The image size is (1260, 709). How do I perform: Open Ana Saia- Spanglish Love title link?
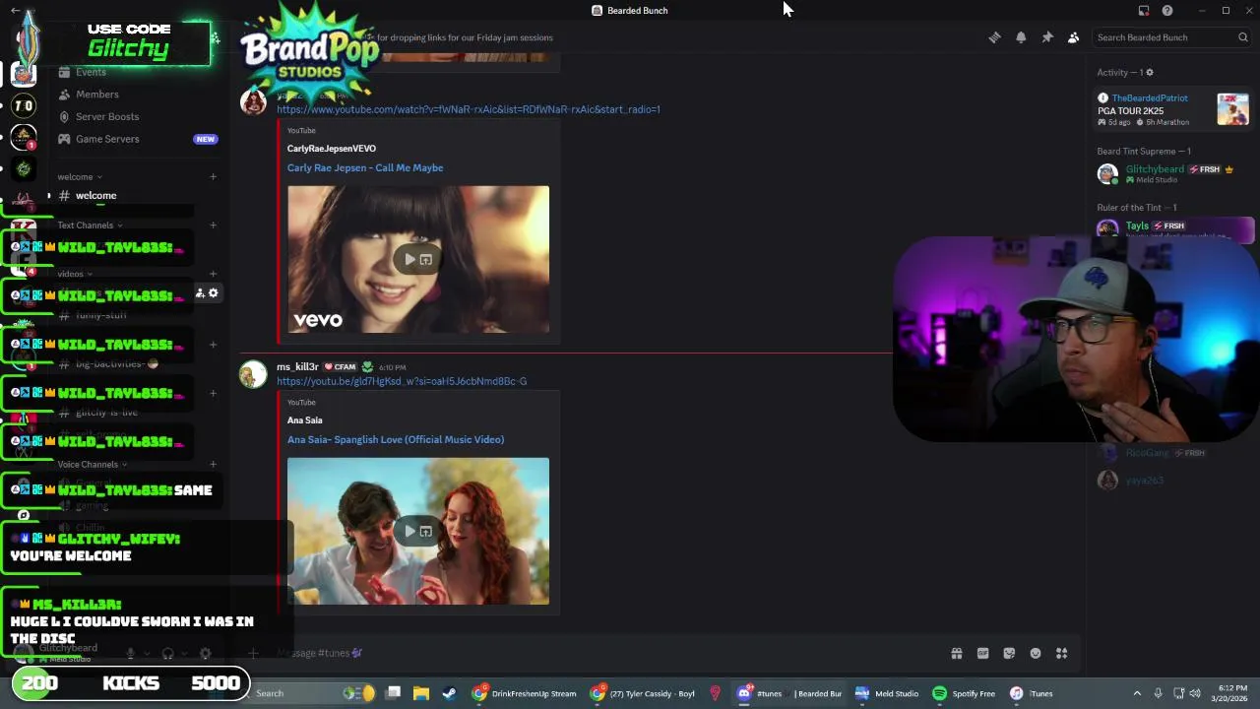click(x=396, y=440)
